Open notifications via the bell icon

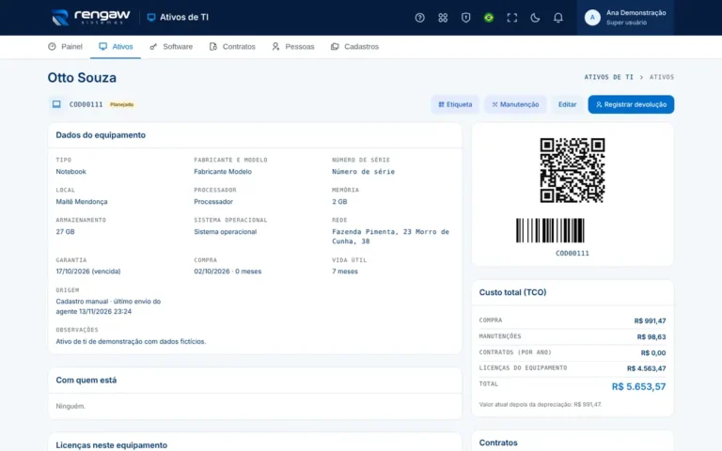[557, 18]
